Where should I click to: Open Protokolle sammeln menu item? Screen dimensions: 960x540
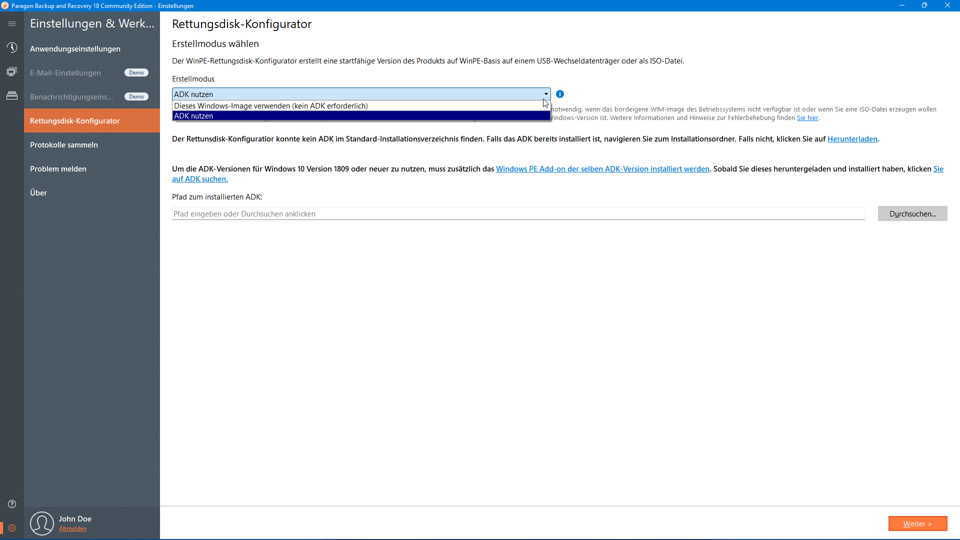pyautogui.click(x=64, y=145)
